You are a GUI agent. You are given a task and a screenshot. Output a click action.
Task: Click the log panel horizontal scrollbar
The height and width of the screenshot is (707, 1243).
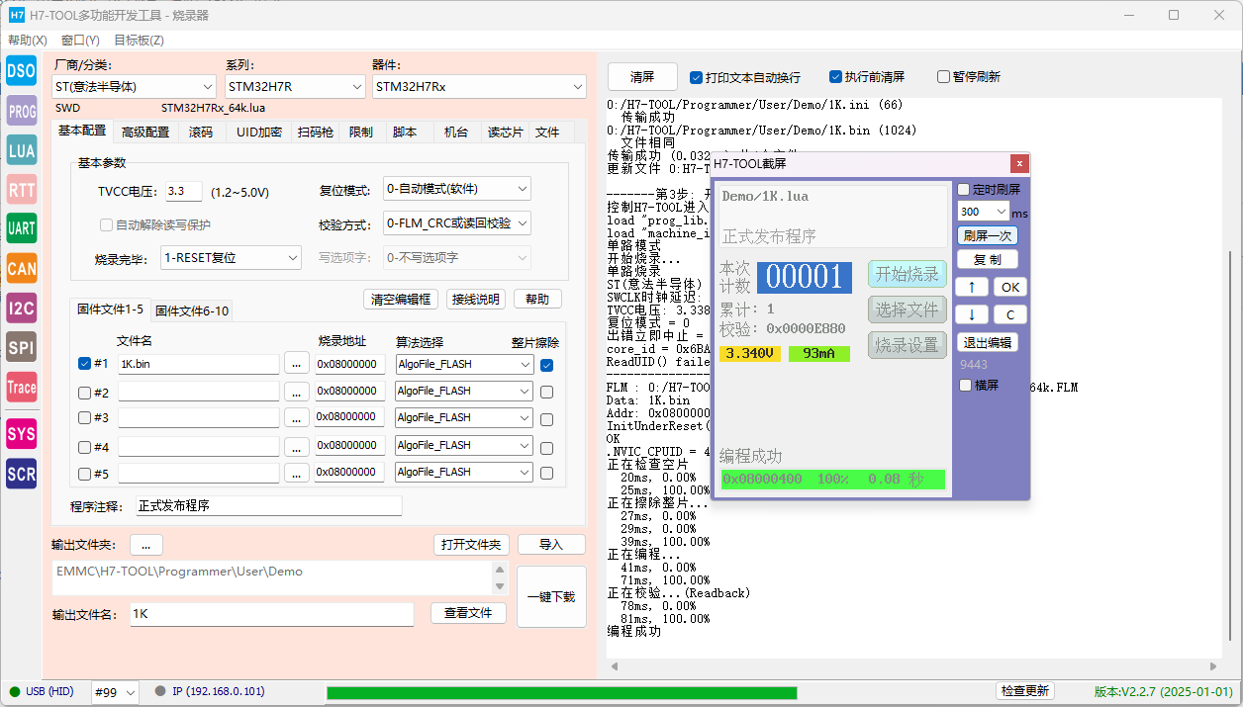912,666
